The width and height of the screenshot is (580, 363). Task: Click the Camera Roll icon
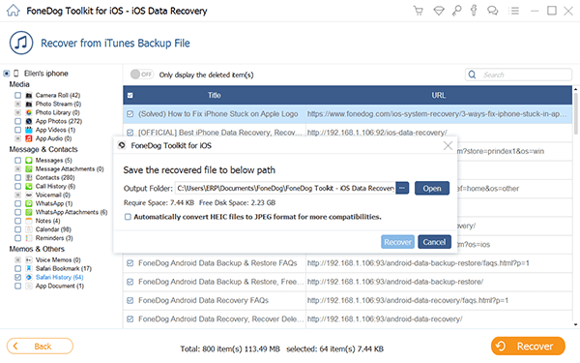click(x=29, y=95)
